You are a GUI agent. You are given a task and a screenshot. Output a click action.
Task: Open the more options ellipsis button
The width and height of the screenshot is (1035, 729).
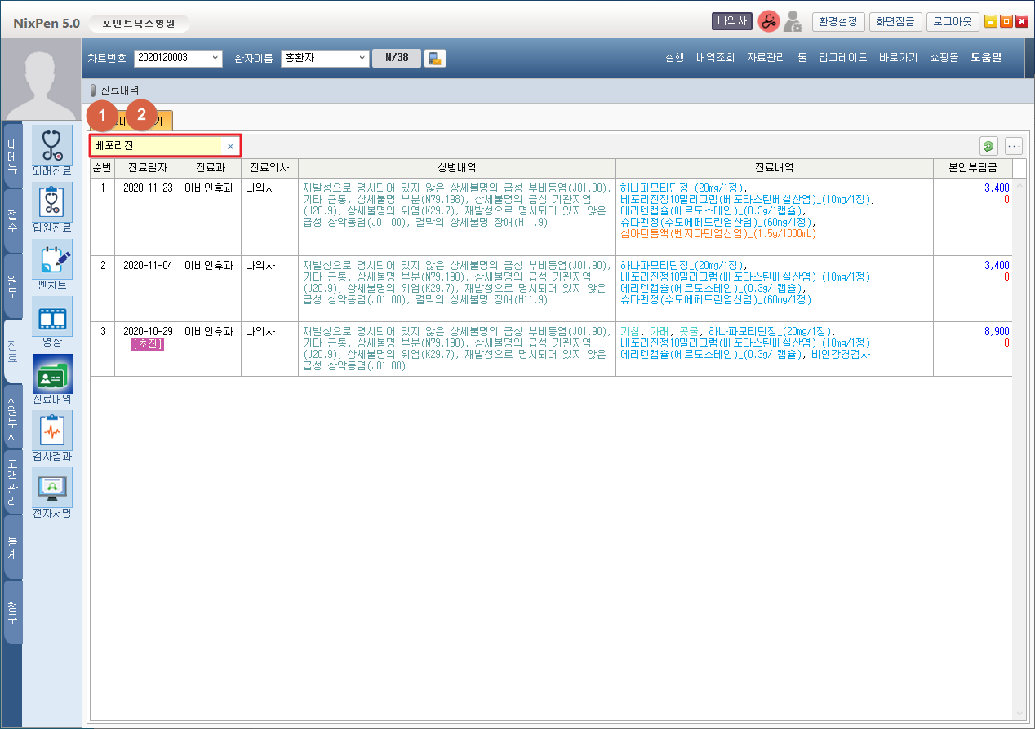pyautogui.click(x=1014, y=146)
